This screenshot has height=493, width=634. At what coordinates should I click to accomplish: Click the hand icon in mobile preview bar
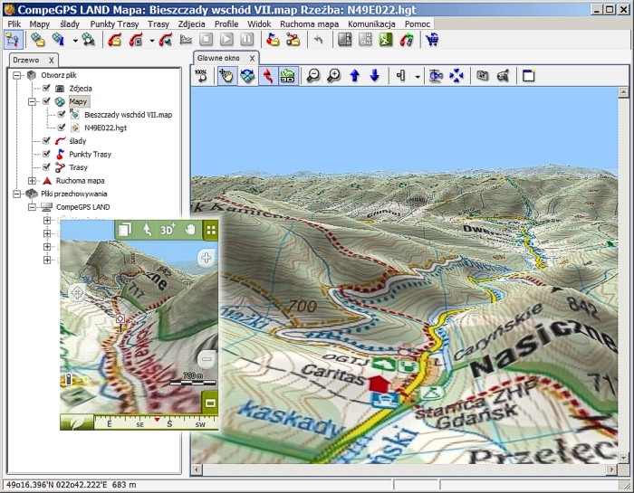tap(189, 230)
